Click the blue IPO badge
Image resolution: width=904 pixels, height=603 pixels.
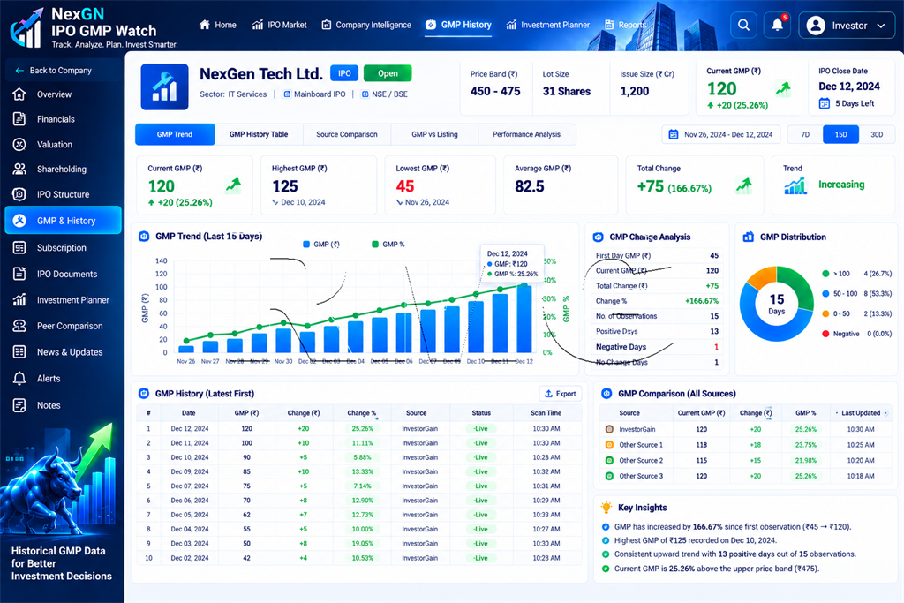(x=344, y=73)
